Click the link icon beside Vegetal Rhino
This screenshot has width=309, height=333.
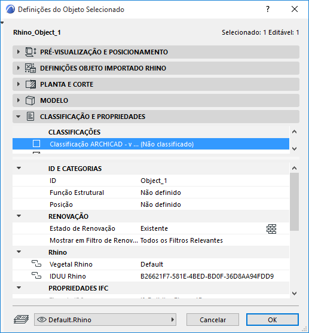click(36, 264)
